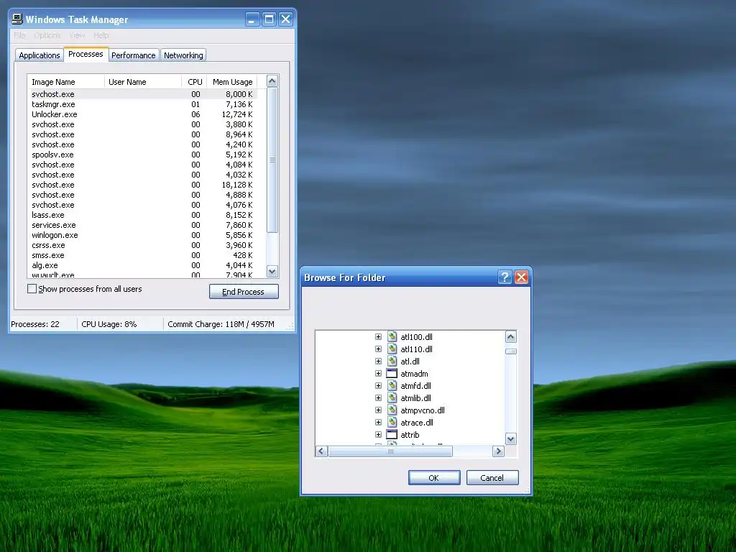Select the taskmgr.exe process row
This screenshot has height=552, width=736.
(x=142, y=104)
